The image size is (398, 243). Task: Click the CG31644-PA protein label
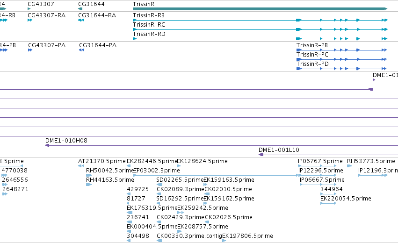pyautogui.click(x=98, y=45)
